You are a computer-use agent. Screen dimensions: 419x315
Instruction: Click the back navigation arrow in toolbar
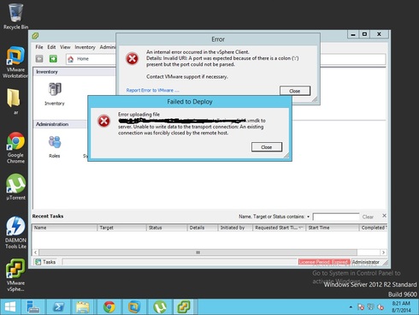(x=39, y=59)
